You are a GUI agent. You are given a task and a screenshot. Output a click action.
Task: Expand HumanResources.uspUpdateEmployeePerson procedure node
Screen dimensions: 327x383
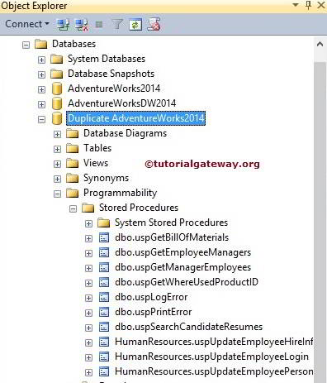[88, 372]
